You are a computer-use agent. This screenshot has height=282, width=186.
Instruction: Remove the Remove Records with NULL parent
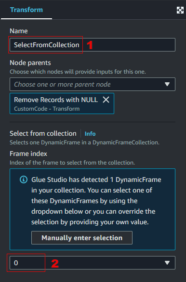(106, 100)
